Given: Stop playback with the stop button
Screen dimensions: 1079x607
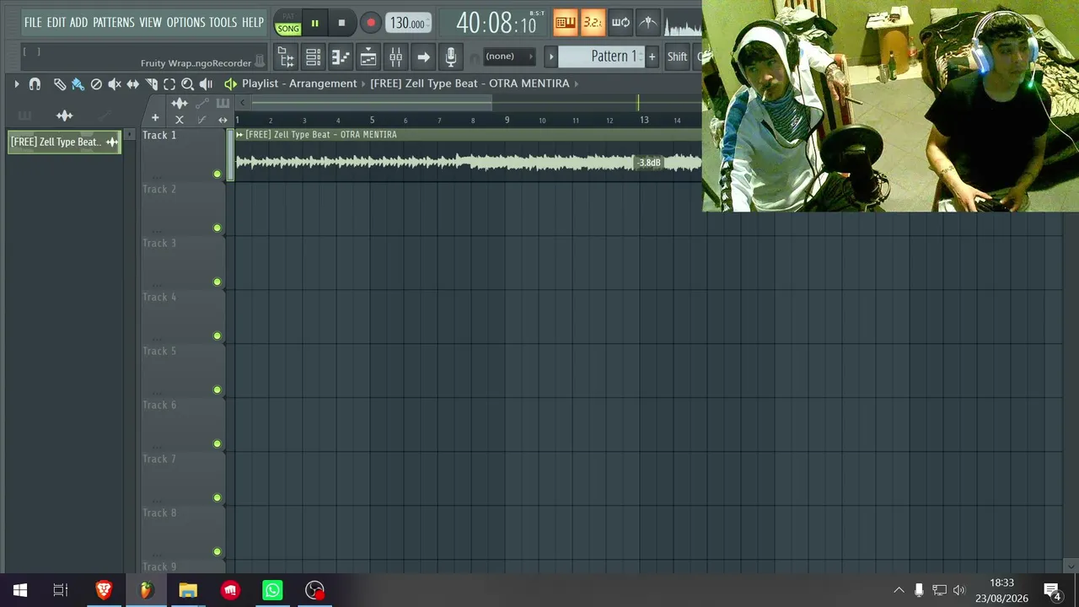Looking at the screenshot, I should (341, 24).
